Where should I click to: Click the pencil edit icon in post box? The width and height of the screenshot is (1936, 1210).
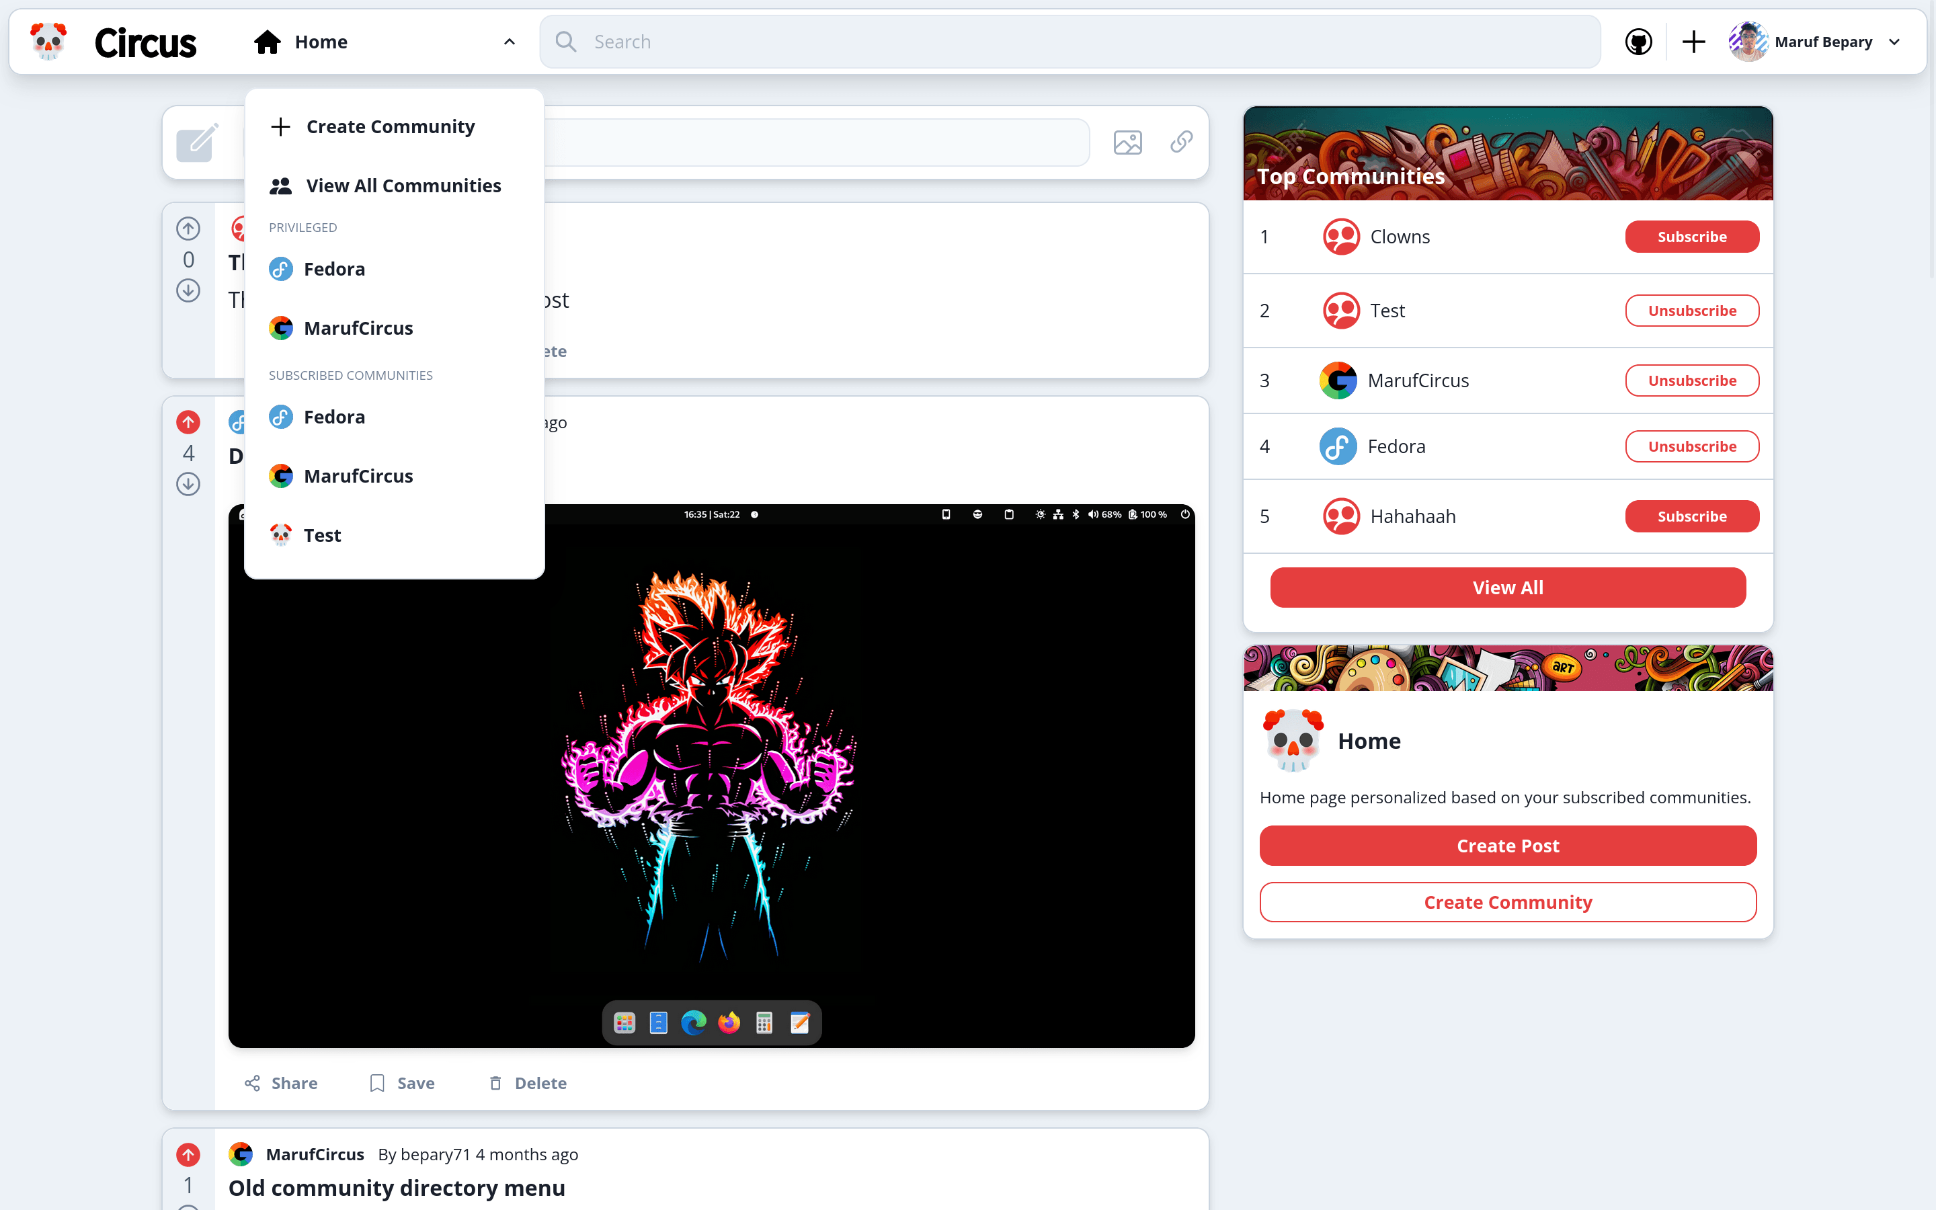pyautogui.click(x=197, y=143)
